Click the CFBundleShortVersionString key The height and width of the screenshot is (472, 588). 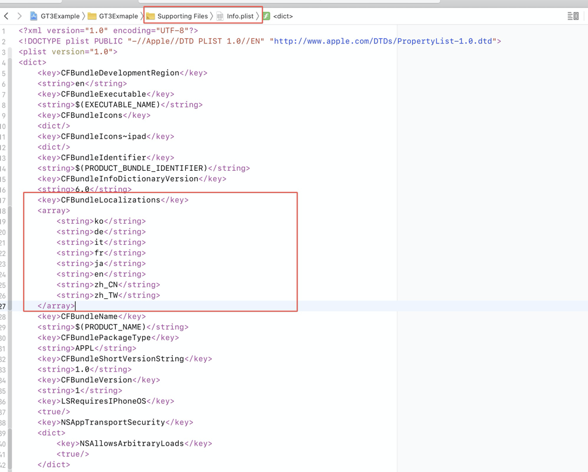(122, 359)
